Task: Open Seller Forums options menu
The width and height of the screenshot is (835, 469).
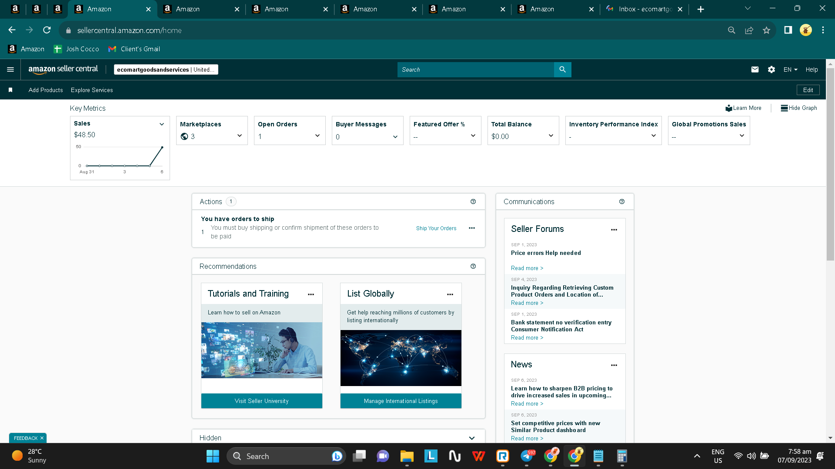Action: pos(614,230)
